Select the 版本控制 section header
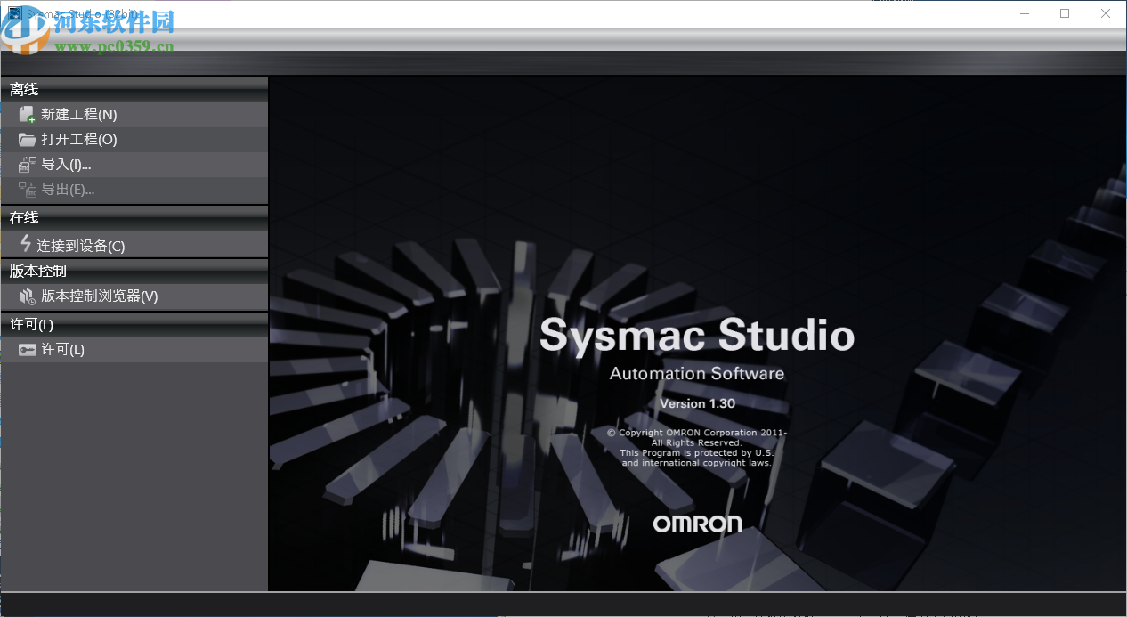The image size is (1127, 617). pyautogui.click(x=39, y=271)
